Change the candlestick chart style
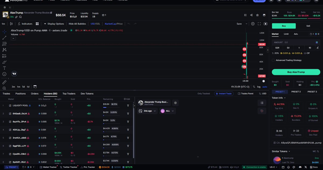323x170 pixels. pyautogui.click(x=11, y=24)
